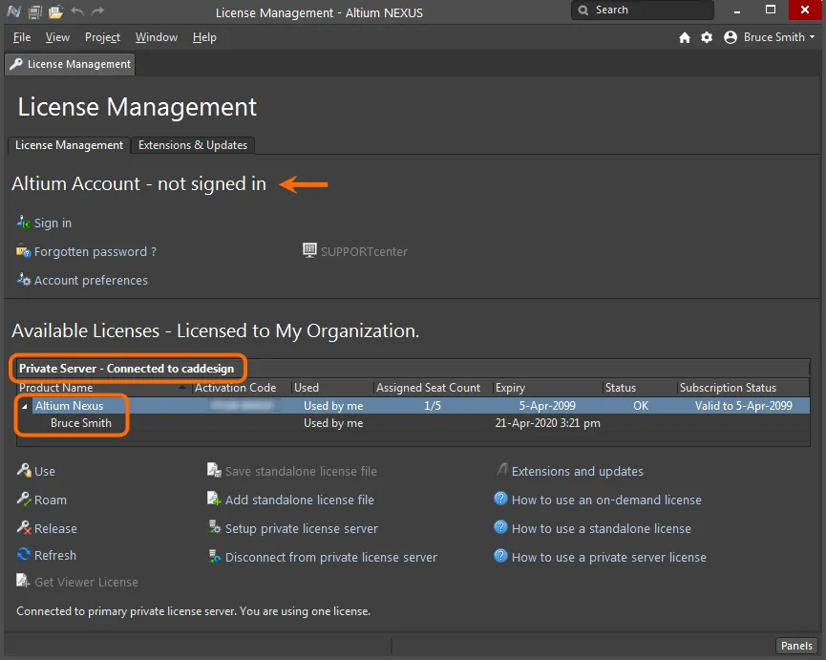Click the SUPPORTcenter monitor icon

coord(309,250)
